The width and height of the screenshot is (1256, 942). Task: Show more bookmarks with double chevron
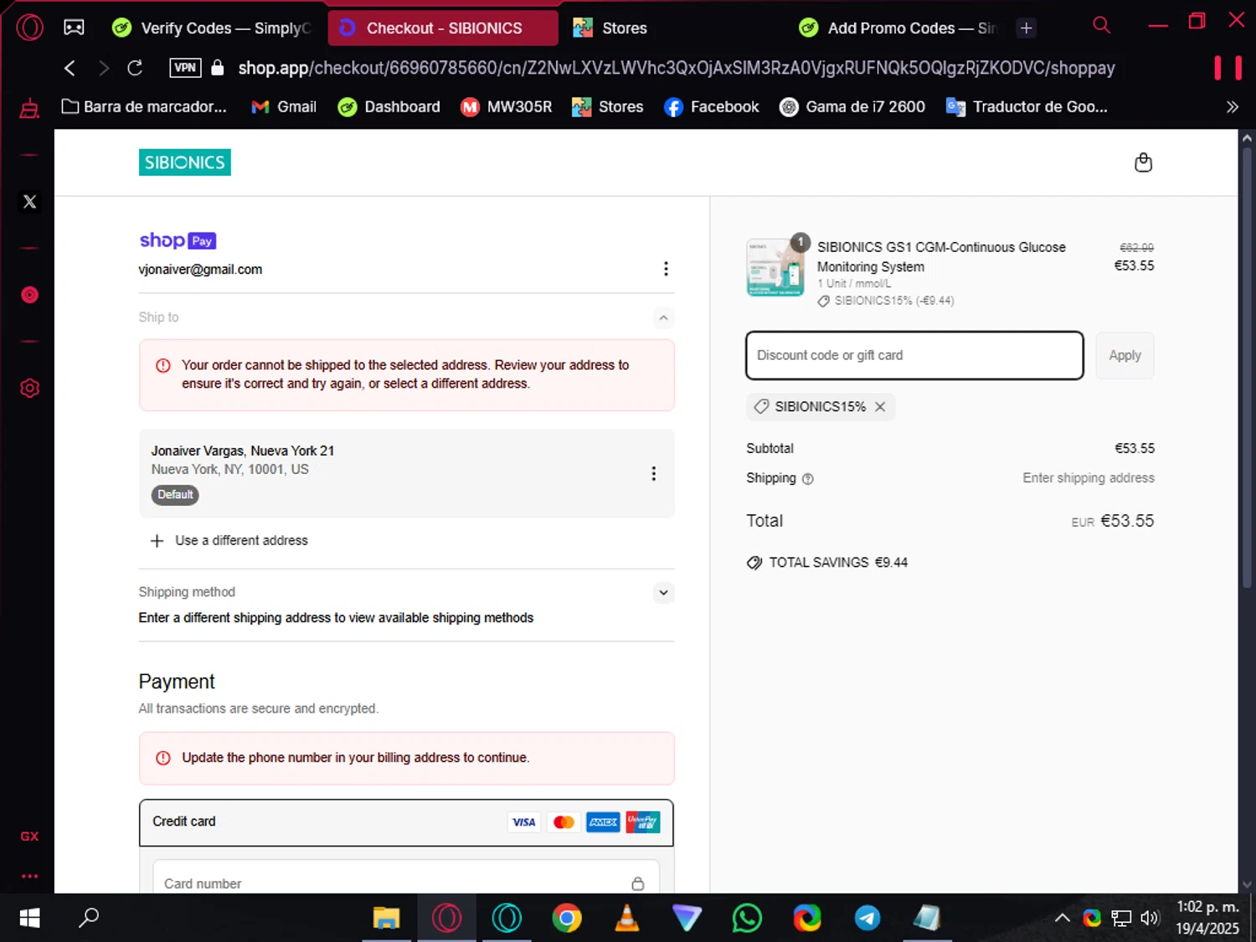coord(1232,107)
